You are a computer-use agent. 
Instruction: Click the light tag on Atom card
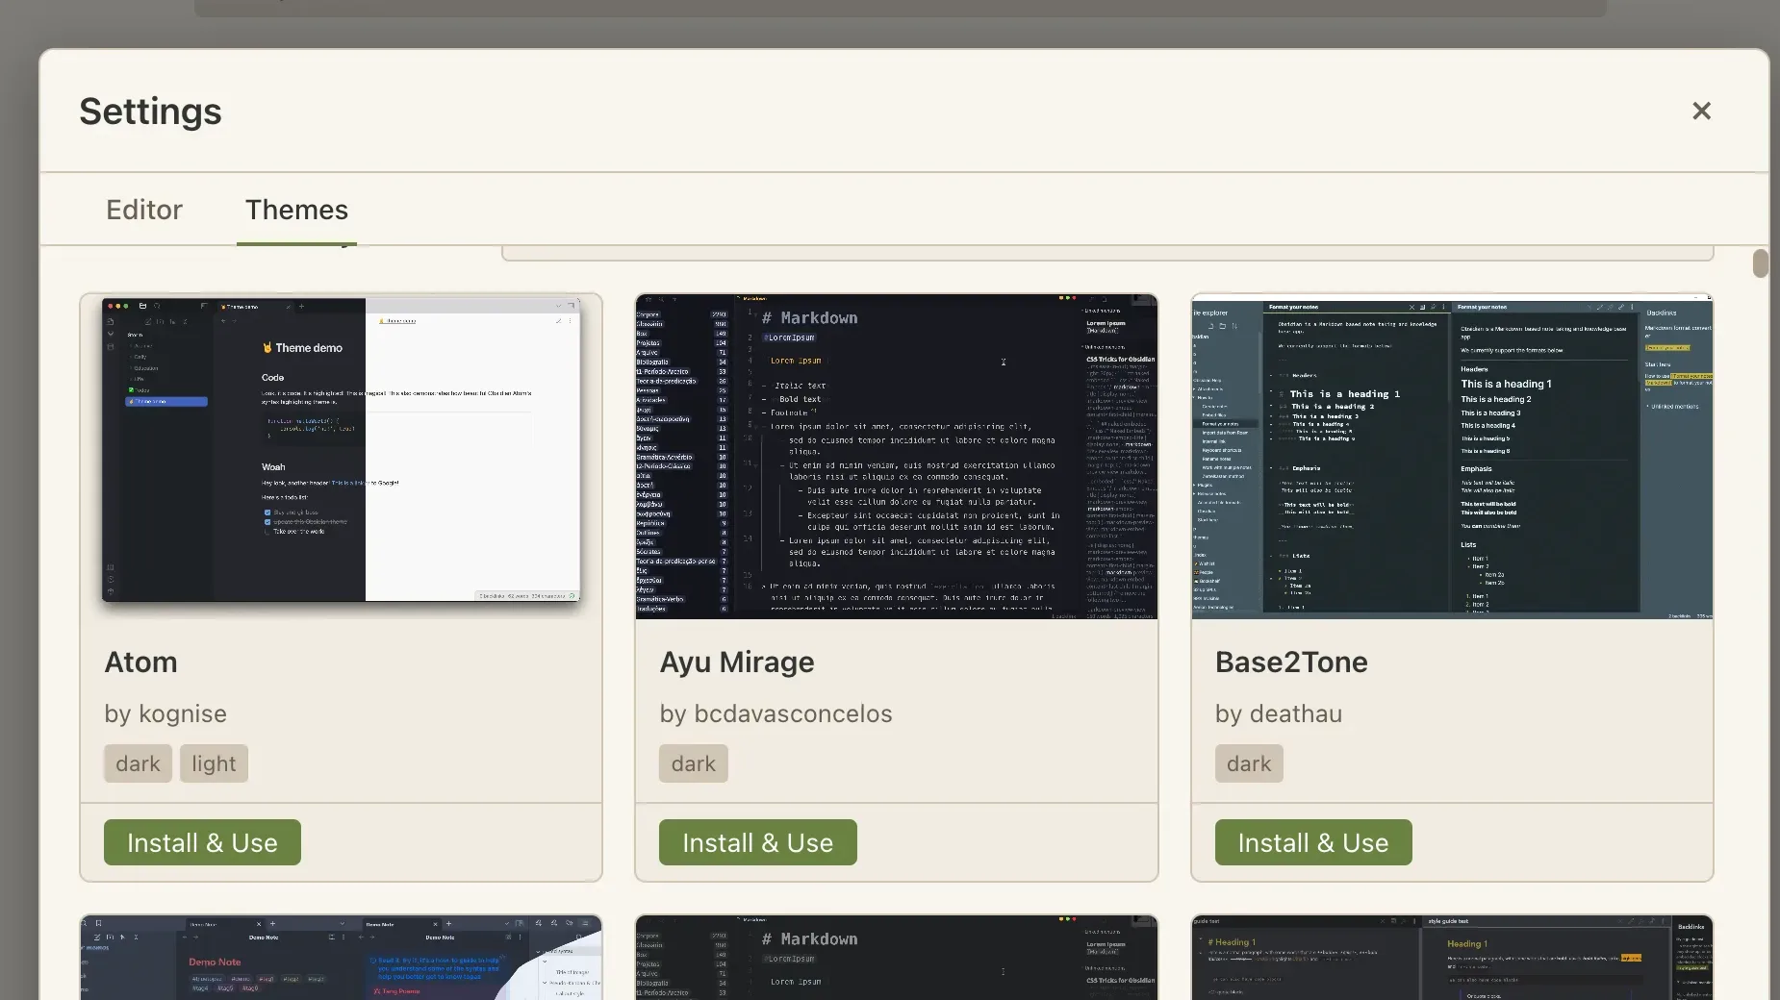pyautogui.click(x=214, y=763)
